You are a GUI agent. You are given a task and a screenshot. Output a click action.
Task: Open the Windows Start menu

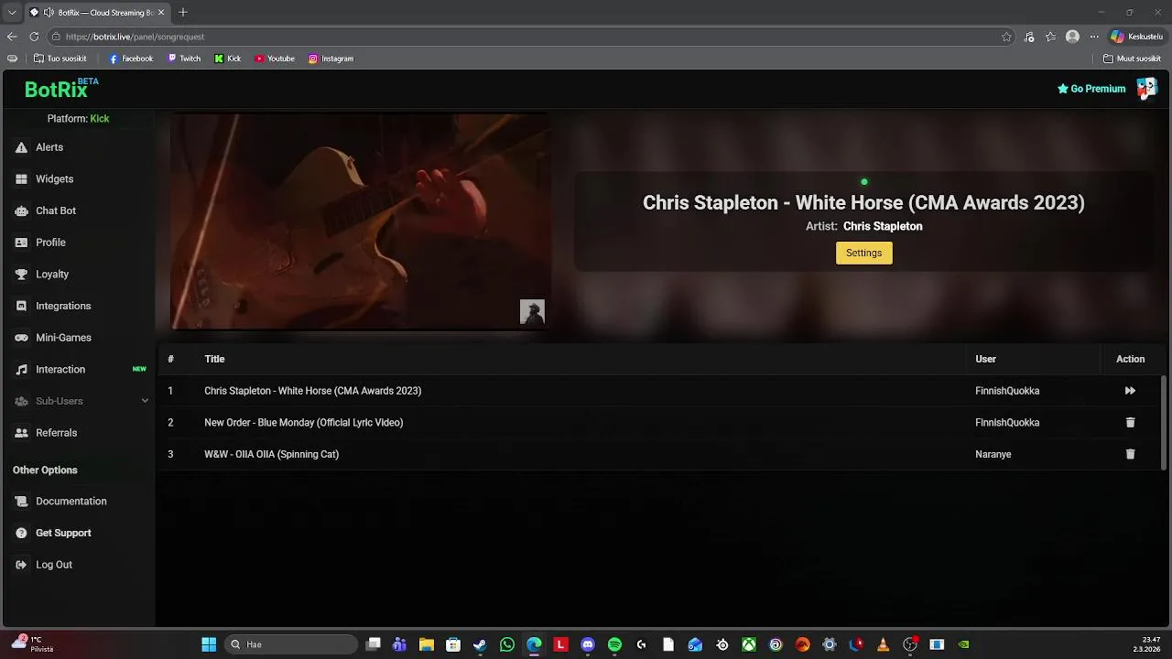[209, 644]
